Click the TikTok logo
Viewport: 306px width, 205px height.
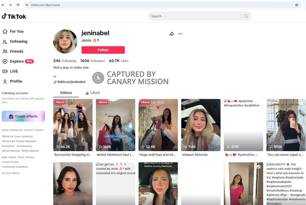tap(14, 16)
